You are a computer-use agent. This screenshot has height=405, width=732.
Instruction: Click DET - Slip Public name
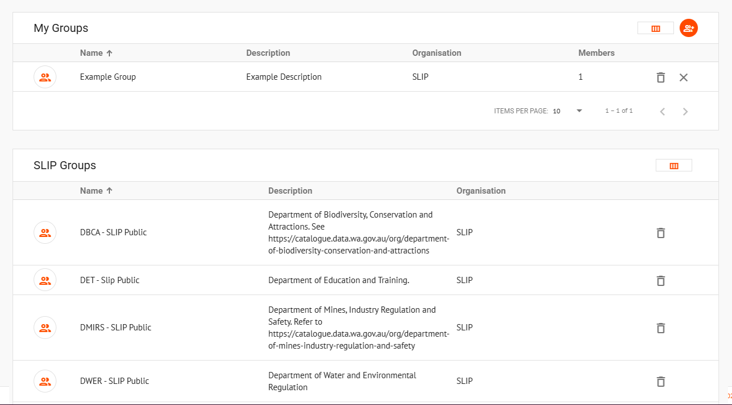[x=109, y=280]
